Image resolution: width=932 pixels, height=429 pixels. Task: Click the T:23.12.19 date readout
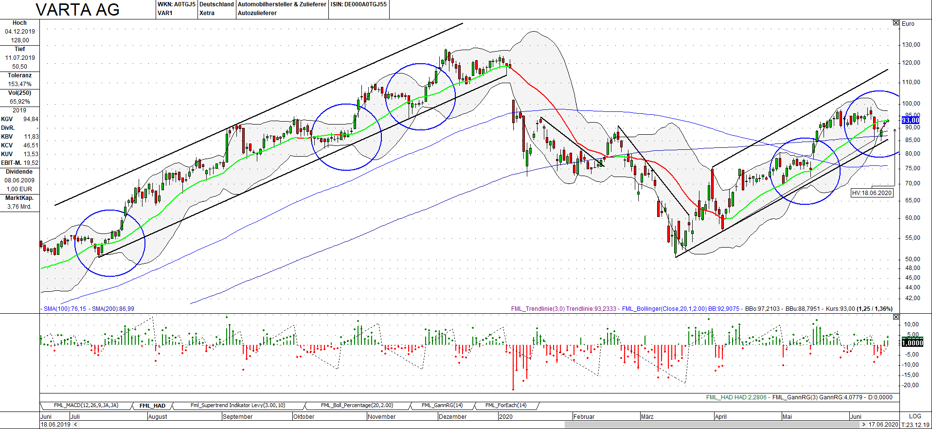pos(915,425)
